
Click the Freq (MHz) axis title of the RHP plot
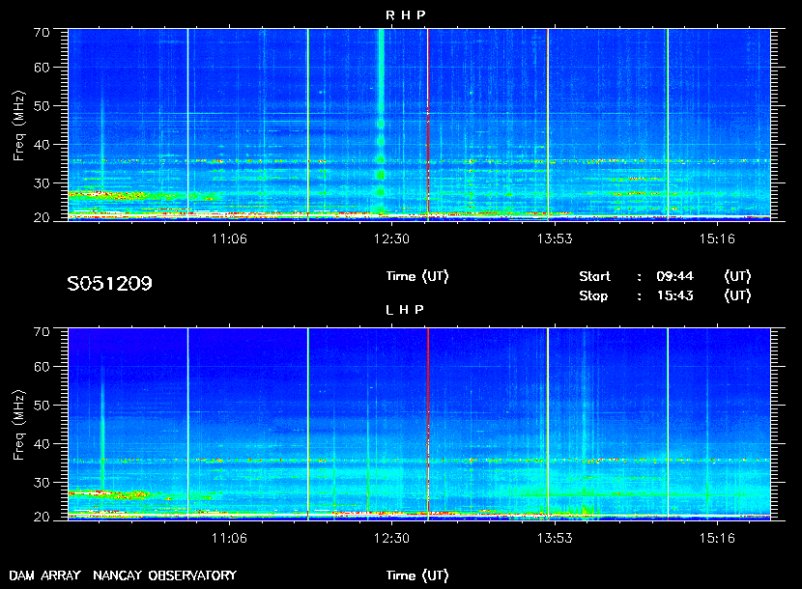click(19, 126)
